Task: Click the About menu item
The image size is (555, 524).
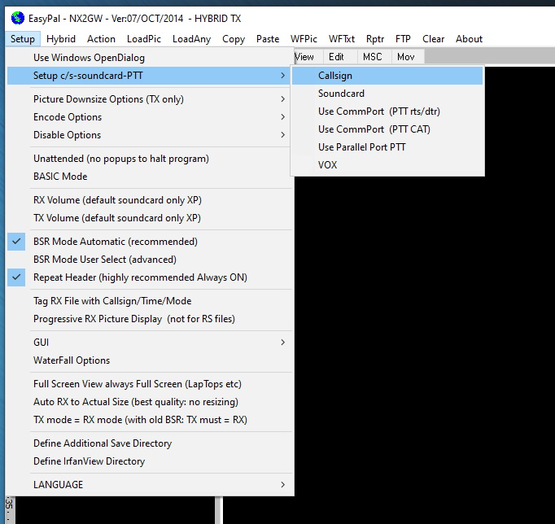Action: click(469, 39)
